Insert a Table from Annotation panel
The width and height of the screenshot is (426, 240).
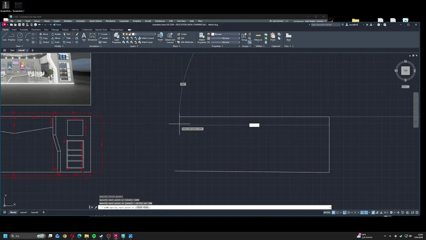[103, 42]
